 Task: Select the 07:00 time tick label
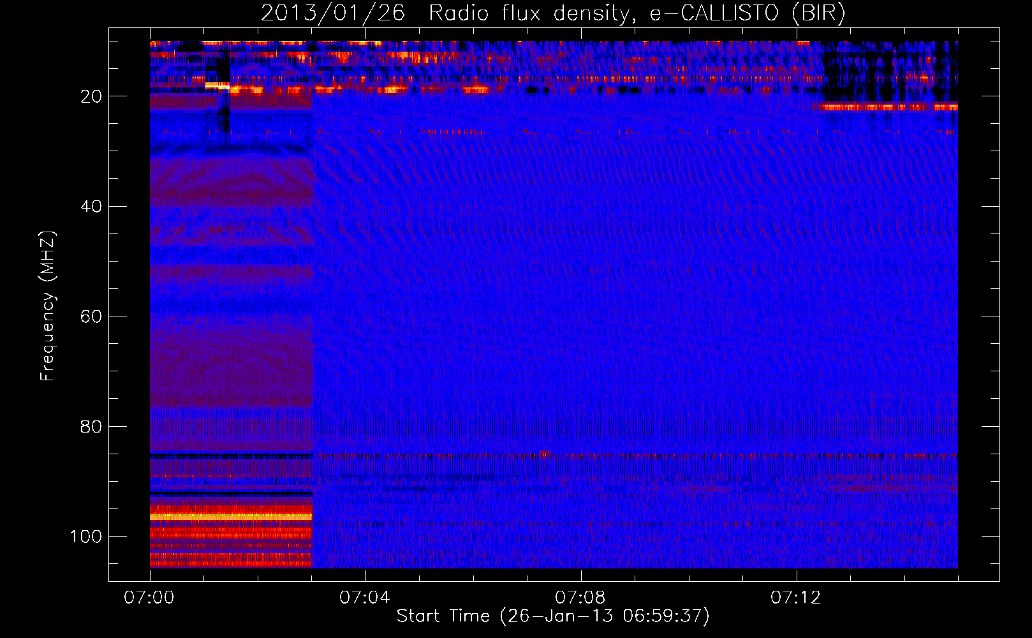149,598
